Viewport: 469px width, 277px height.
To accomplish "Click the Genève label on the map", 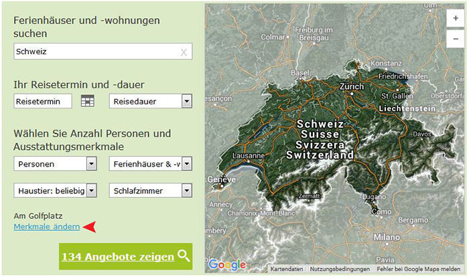I will tap(222, 179).
